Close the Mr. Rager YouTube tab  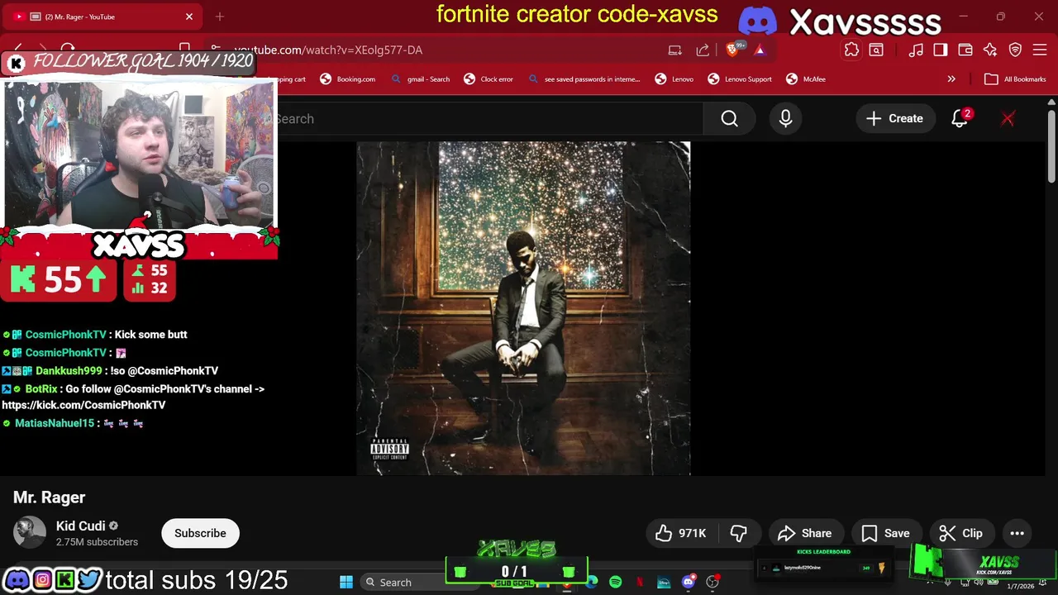point(188,17)
